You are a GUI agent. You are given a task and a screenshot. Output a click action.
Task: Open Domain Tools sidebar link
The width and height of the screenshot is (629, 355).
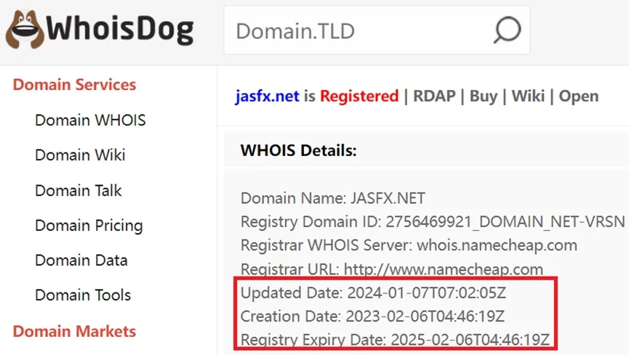[83, 295]
